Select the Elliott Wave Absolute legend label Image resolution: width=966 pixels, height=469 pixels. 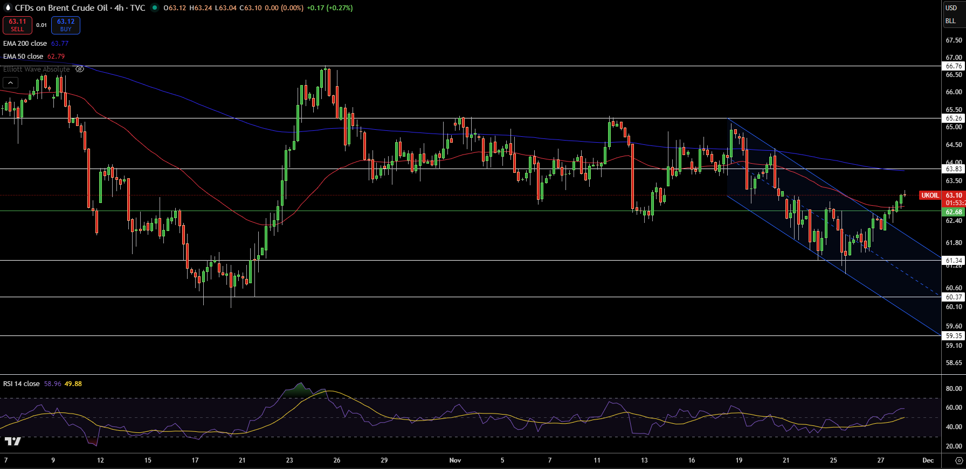[x=37, y=69]
